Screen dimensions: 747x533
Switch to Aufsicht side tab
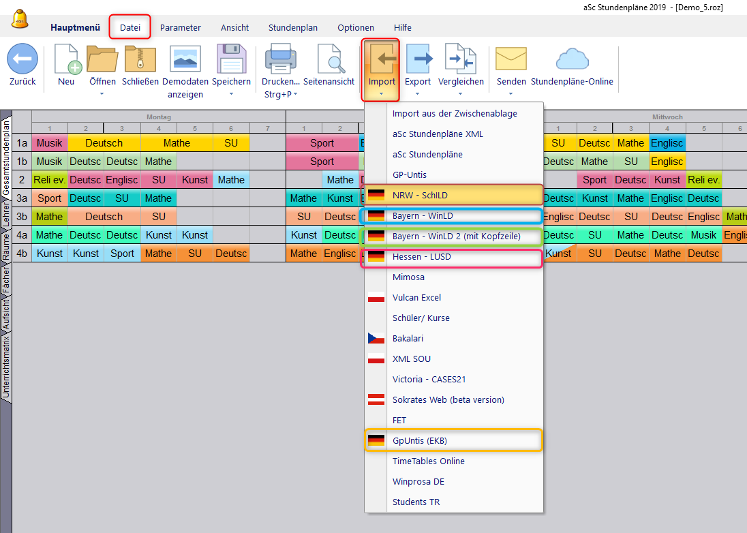[x=5, y=314]
